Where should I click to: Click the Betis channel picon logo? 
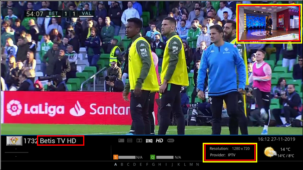[14, 141]
